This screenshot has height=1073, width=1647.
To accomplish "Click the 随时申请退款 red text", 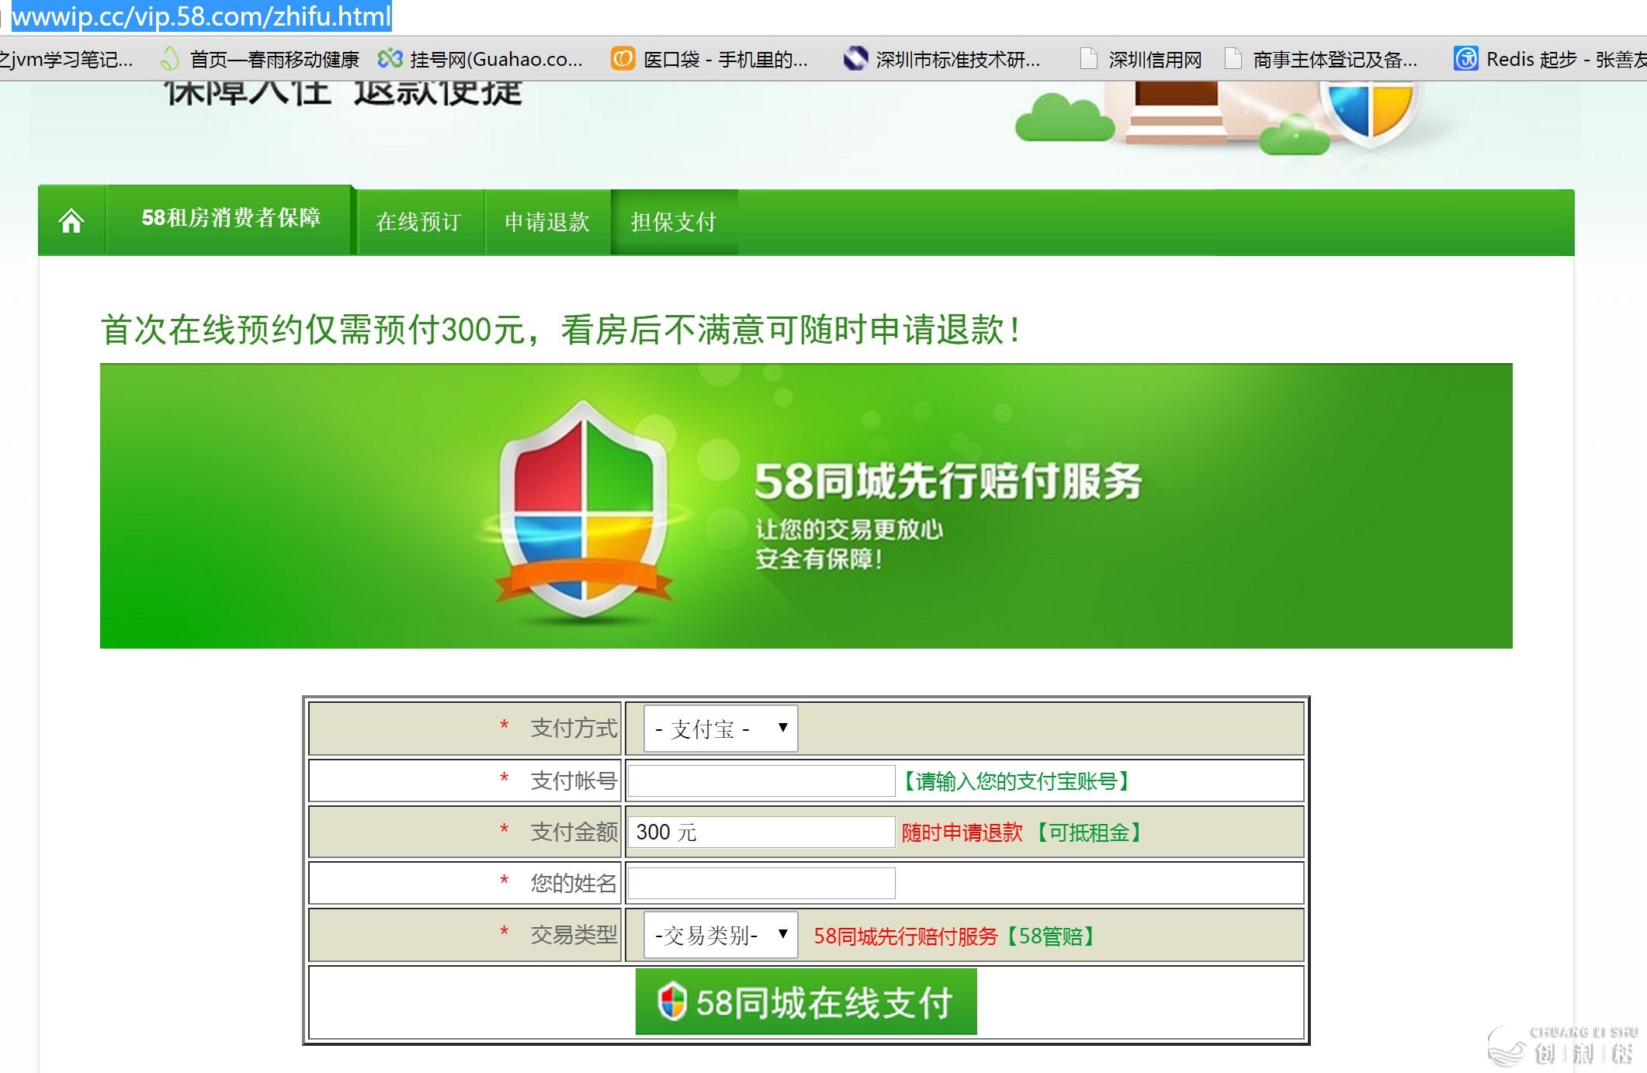I will pos(962,832).
